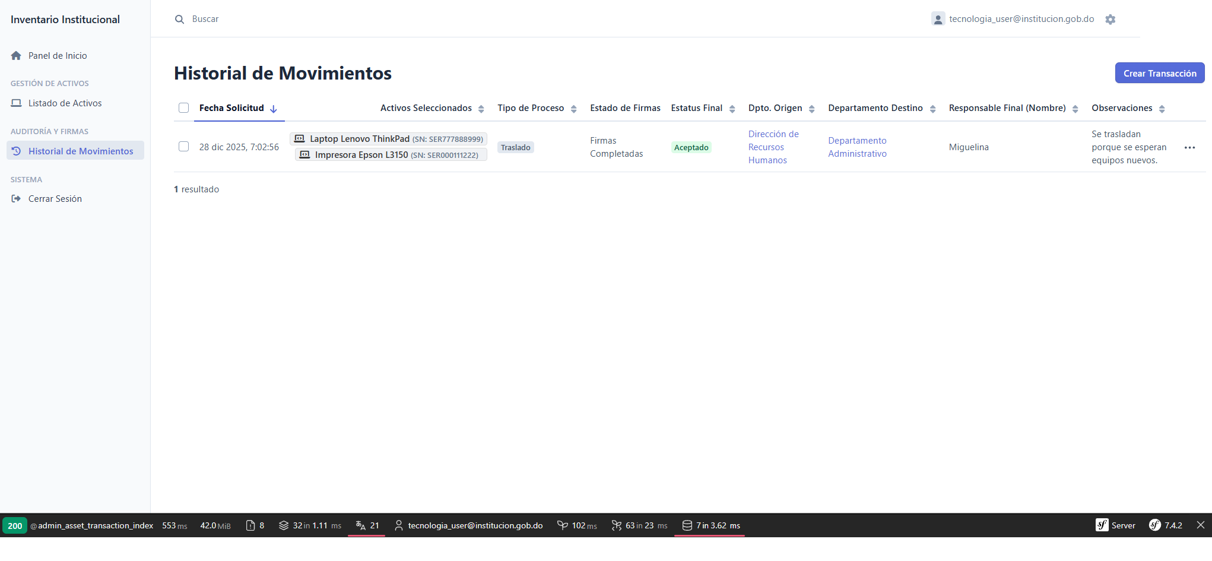This screenshot has width=1212, height=561.
Task: Click laptop icon beside Listado de Activos
Action: tap(16, 103)
